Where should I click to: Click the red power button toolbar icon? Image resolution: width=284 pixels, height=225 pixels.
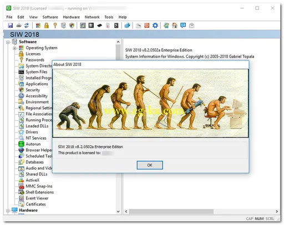147,25
